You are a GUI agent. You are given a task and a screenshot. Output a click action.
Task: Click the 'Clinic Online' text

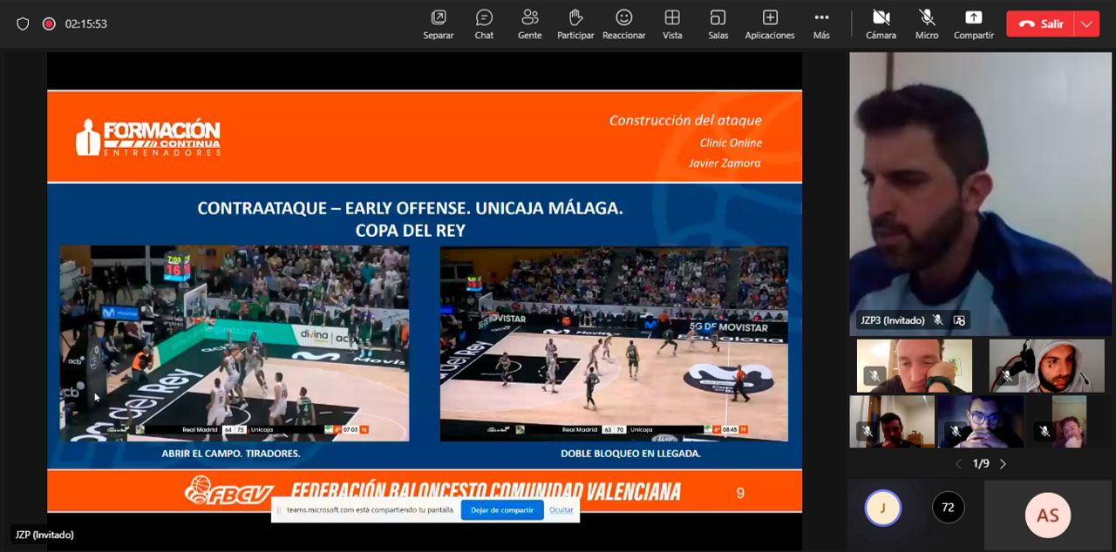tap(731, 143)
